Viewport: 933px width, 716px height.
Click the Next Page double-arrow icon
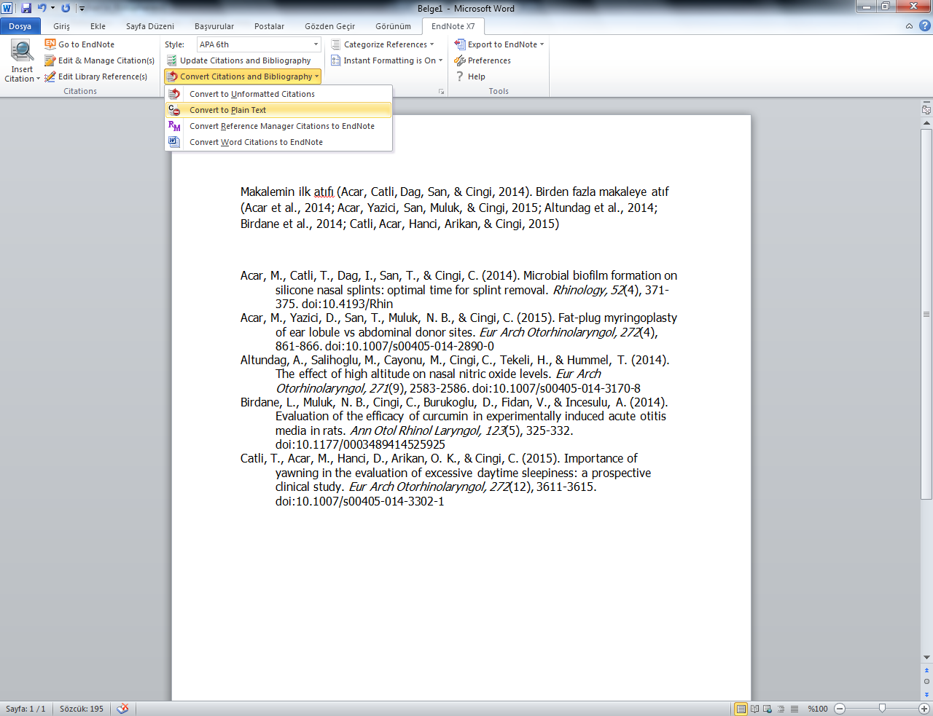click(x=926, y=693)
